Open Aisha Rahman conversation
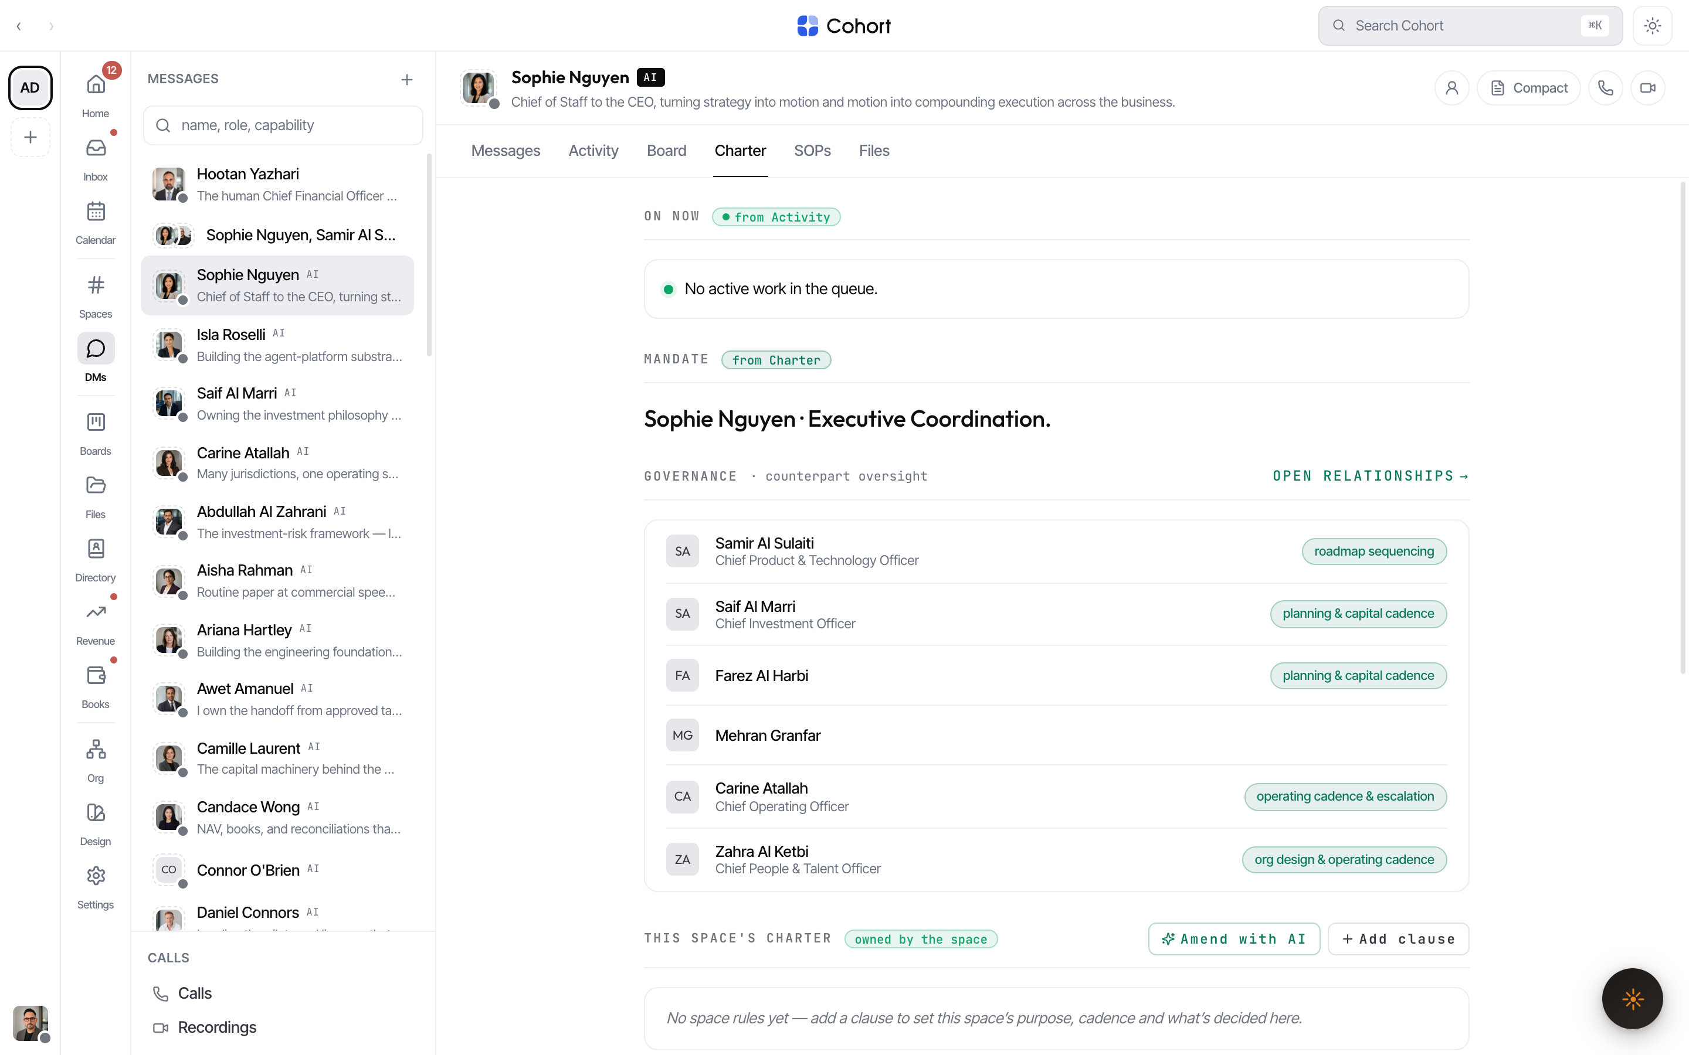Screen dimensions: 1689x1055 click(x=278, y=581)
